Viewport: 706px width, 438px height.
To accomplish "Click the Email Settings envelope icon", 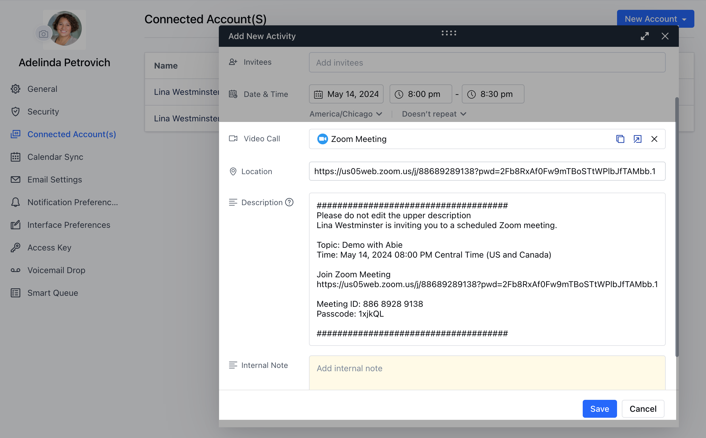I will point(16,179).
